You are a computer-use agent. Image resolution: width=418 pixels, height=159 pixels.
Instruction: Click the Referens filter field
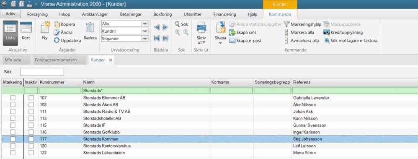[x=355, y=91]
